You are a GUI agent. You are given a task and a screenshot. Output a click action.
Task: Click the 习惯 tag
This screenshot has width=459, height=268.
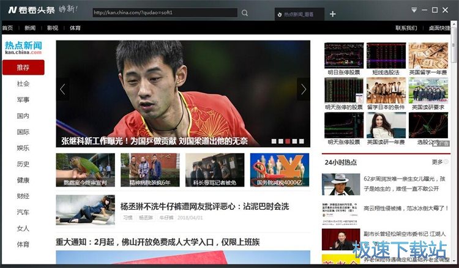tap(128, 218)
